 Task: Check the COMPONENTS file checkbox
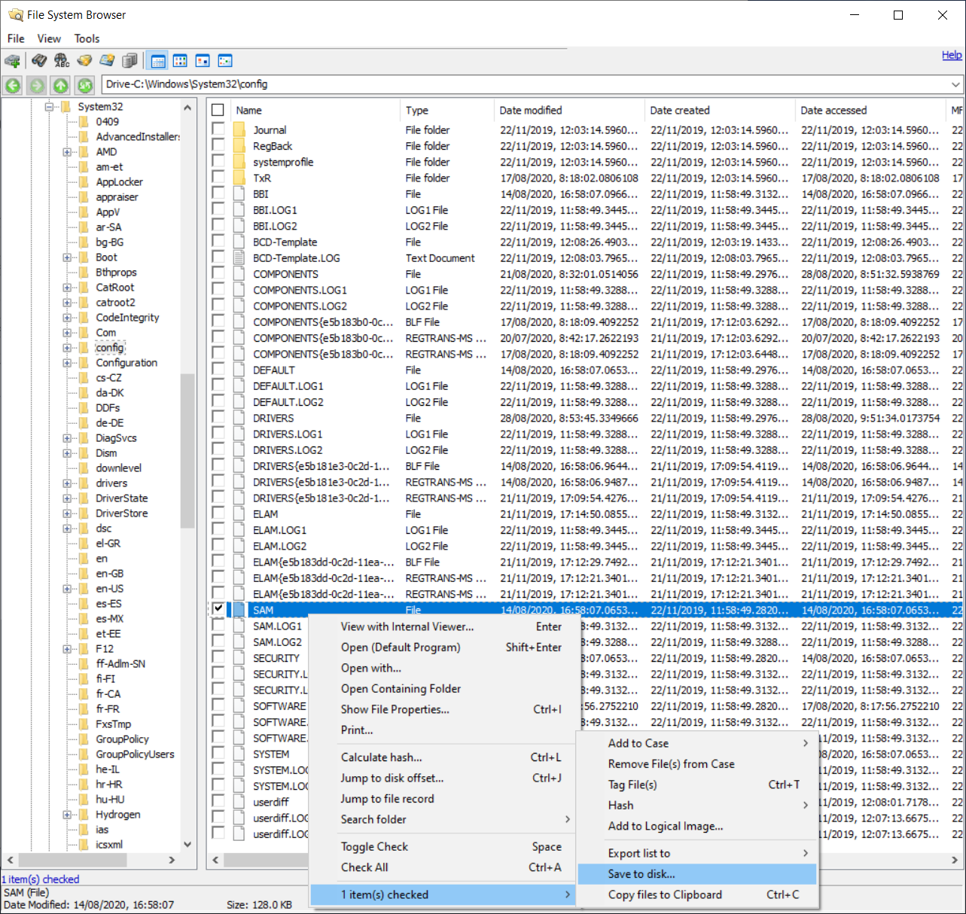(218, 273)
